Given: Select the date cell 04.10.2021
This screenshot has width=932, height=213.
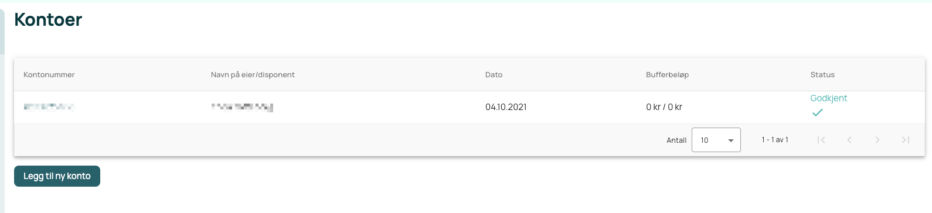Looking at the screenshot, I should coord(506,107).
